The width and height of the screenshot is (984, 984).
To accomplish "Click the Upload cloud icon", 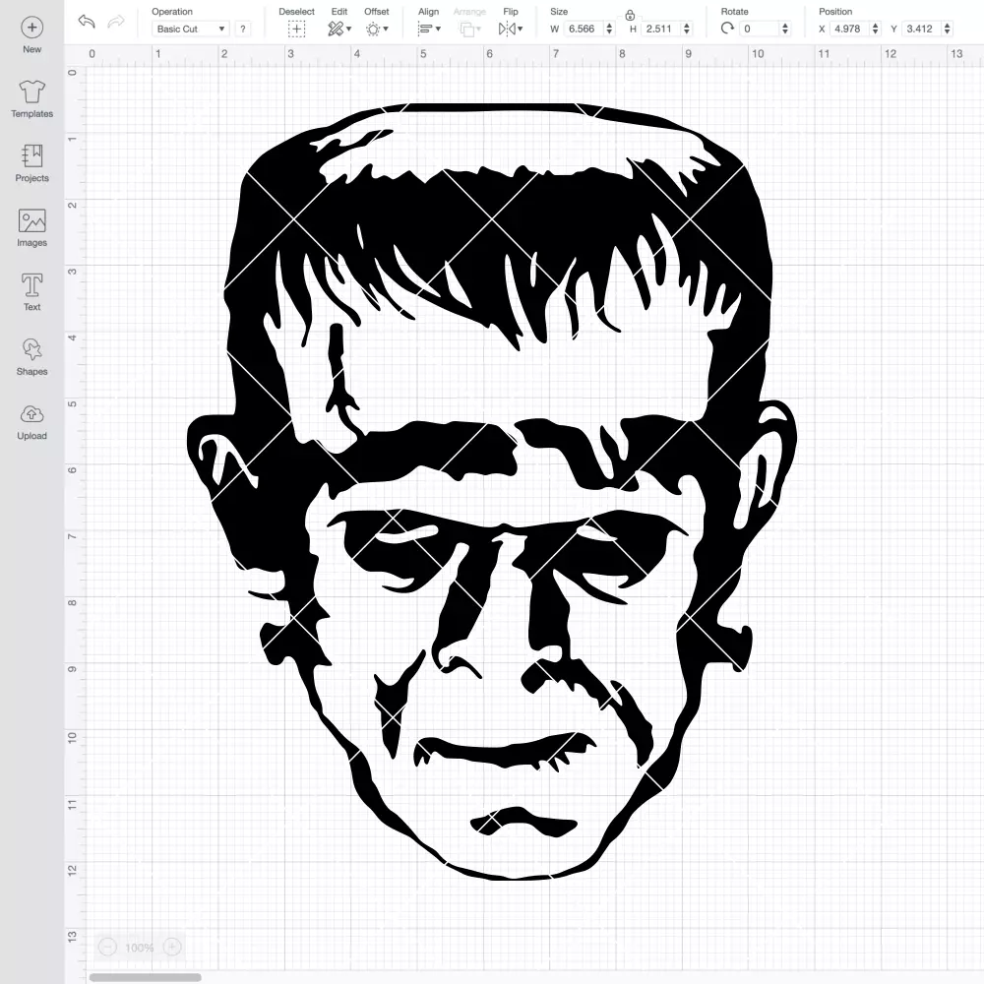I will click(x=32, y=414).
